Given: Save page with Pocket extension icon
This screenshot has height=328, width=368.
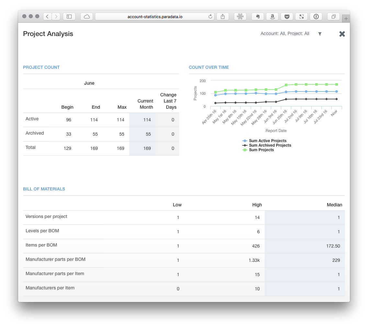Looking at the screenshot, I should 287,17.
